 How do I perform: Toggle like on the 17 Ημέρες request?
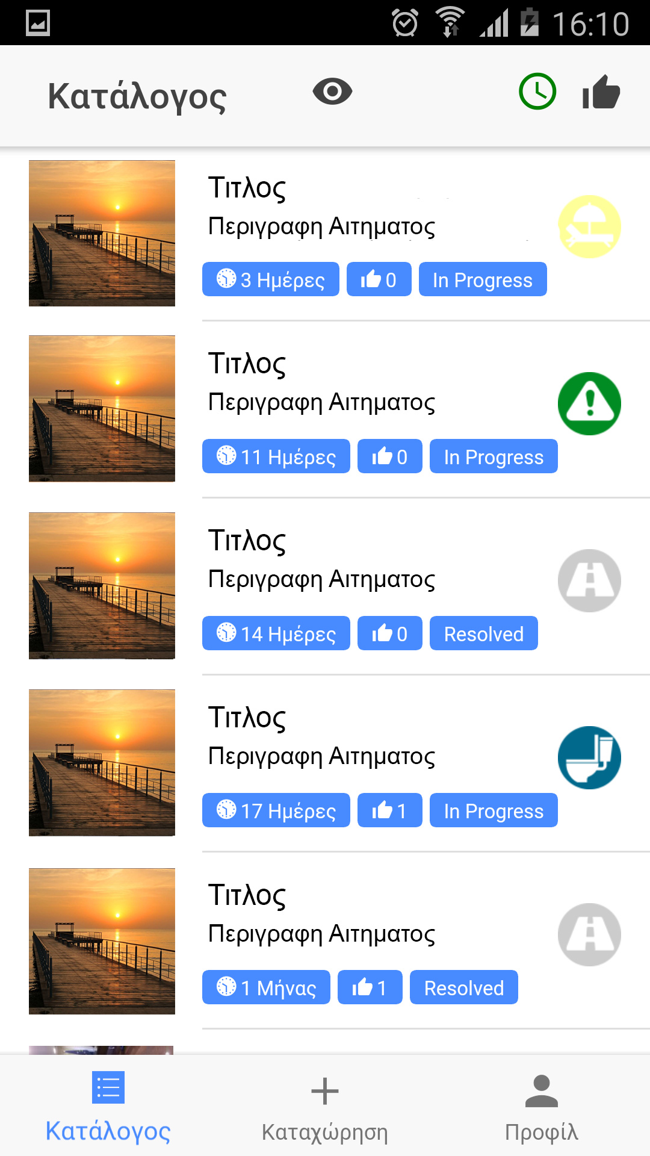click(x=389, y=810)
